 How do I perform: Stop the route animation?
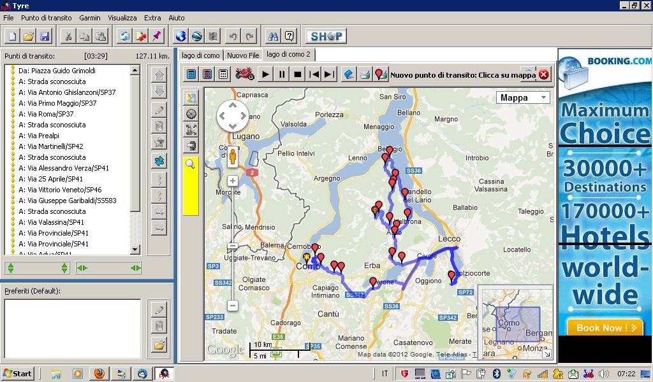[297, 74]
